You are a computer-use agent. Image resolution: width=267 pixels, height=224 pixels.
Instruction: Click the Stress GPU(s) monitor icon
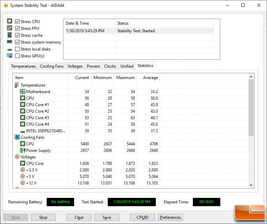pos(10,56)
